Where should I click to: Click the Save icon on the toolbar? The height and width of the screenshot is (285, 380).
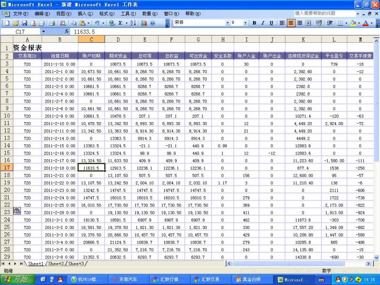coord(25,23)
